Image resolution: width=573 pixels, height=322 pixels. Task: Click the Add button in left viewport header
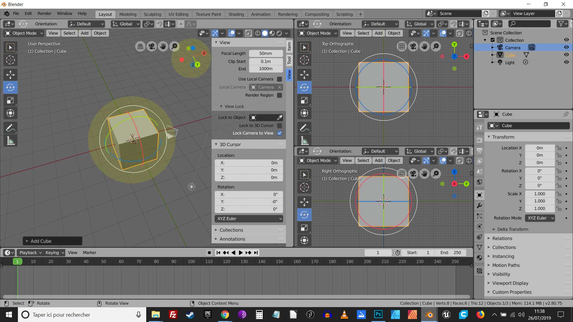pyautogui.click(x=84, y=33)
